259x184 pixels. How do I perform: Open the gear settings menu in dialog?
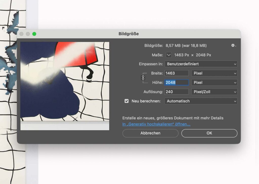pyautogui.click(x=233, y=46)
